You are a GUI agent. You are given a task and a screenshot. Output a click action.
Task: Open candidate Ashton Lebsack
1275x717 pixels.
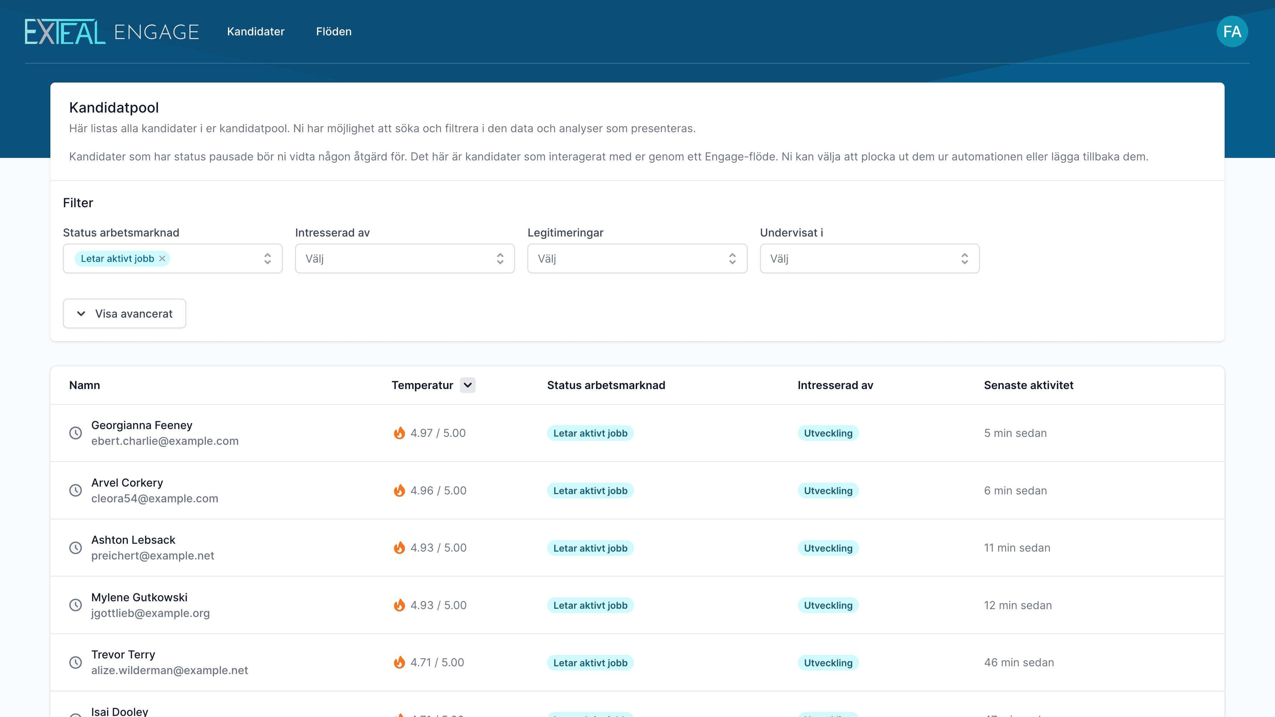133,540
